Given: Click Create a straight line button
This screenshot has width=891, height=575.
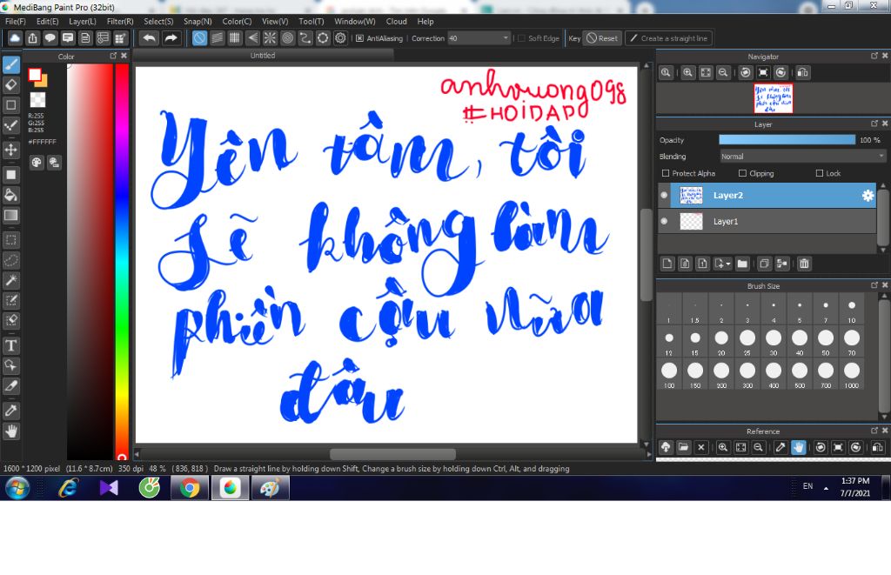Looking at the screenshot, I should (669, 38).
